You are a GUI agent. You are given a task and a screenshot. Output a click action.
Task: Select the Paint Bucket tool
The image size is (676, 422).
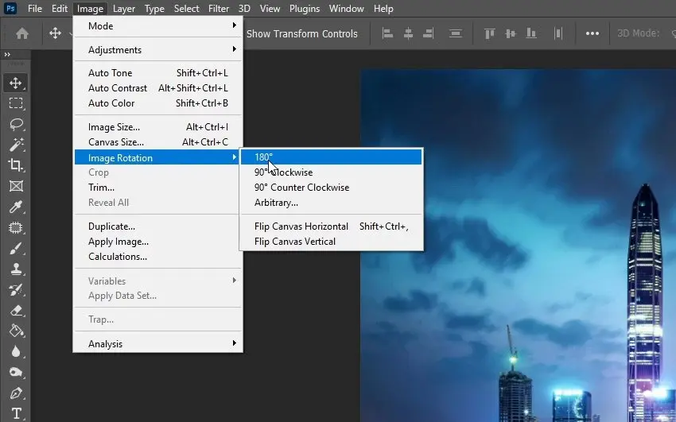tap(16, 331)
